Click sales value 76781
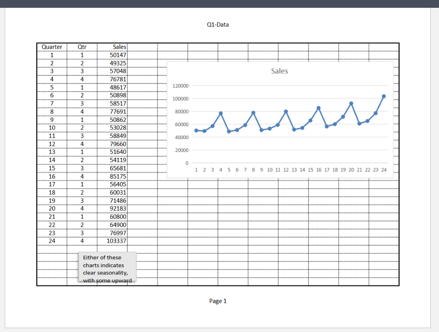Screen dimensions: 439x332 [x=118, y=79]
